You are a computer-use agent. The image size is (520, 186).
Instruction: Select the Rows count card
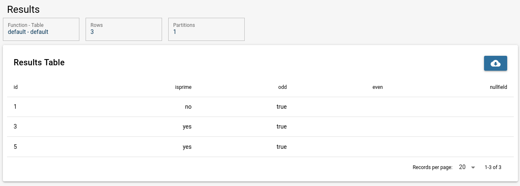[x=124, y=29]
